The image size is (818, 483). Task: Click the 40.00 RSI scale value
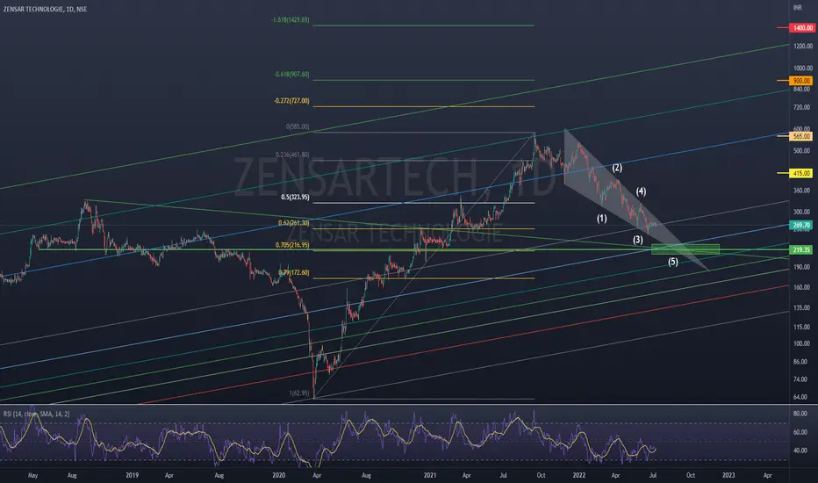tap(800, 451)
